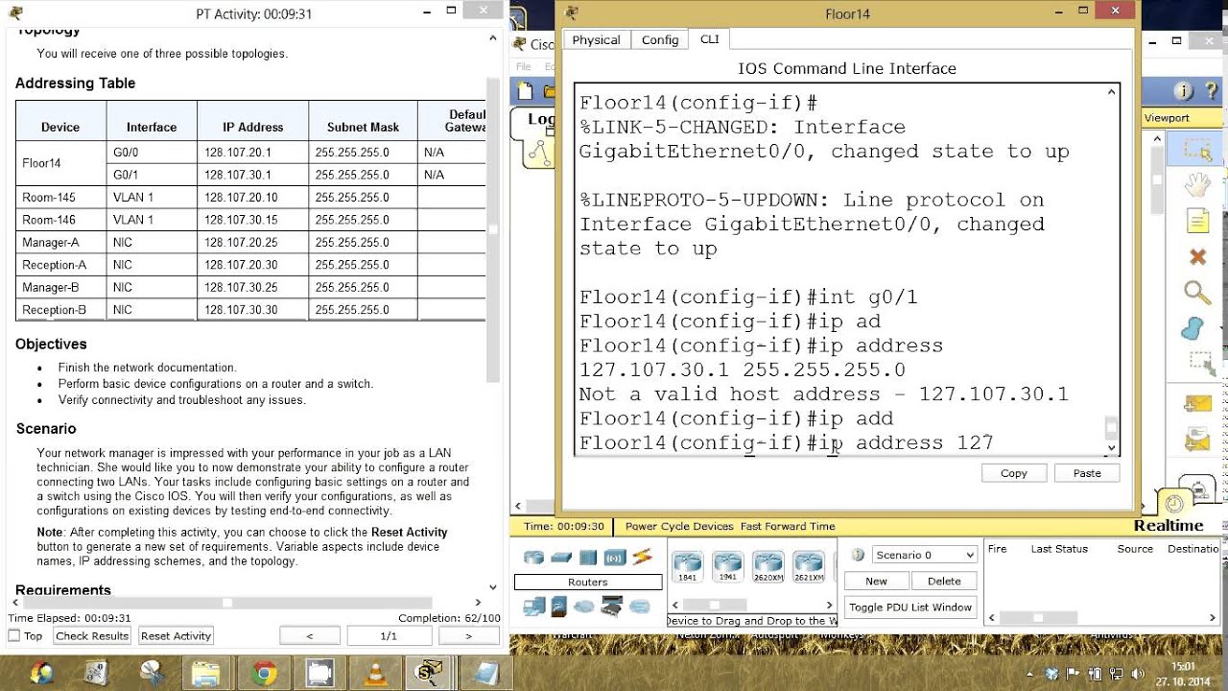The width and height of the screenshot is (1228, 691).
Task: Click the Paste button in CLI
Action: [1087, 473]
